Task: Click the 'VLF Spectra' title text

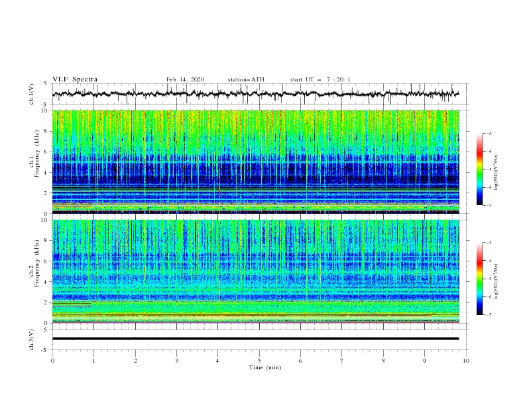Action: point(75,79)
